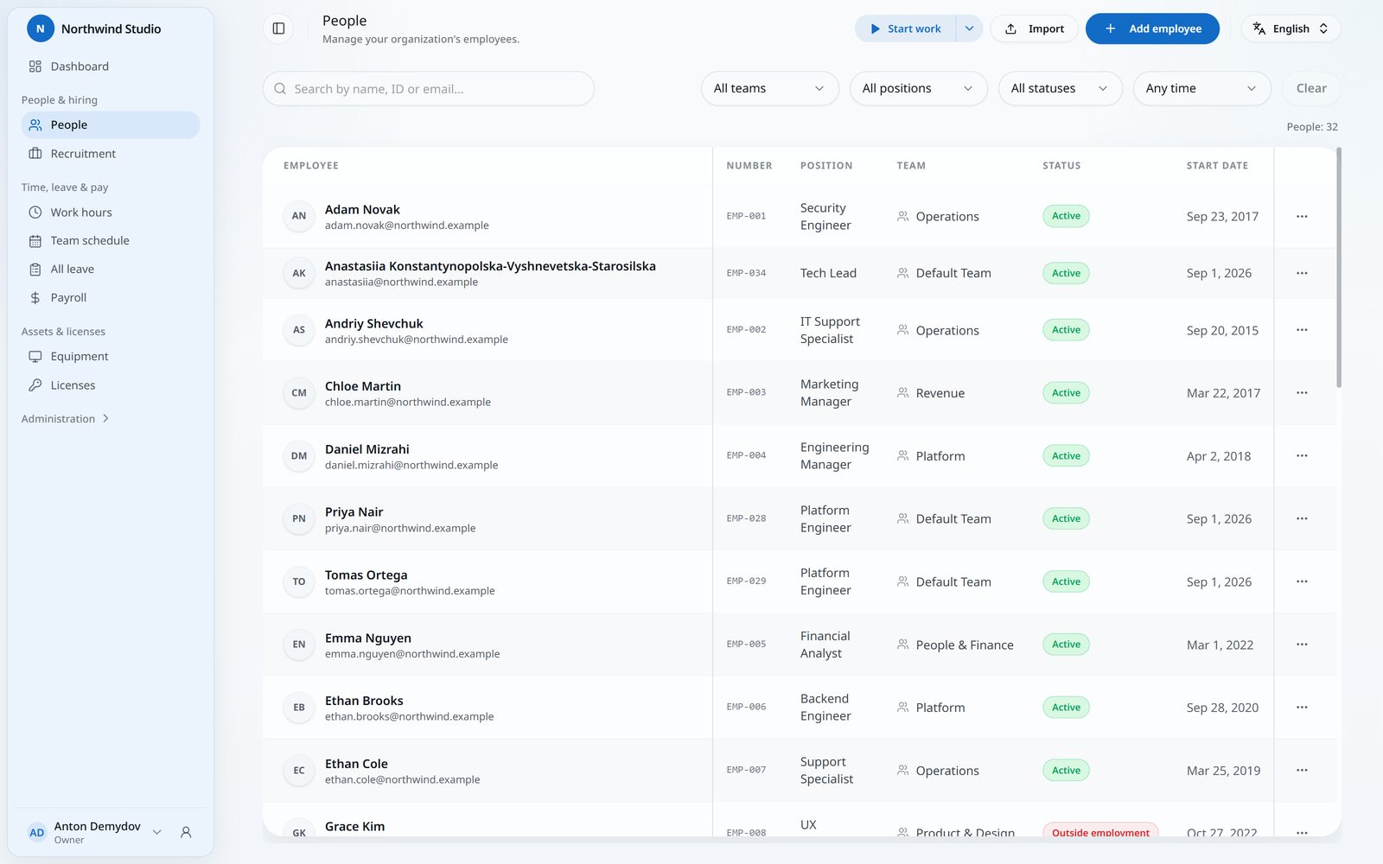Open Work hours page

(x=111, y=213)
